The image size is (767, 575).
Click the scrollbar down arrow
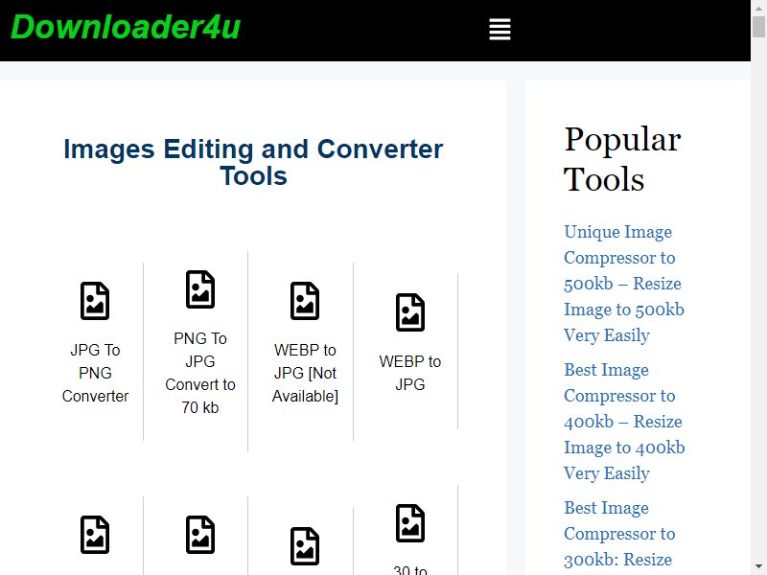click(x=758, y=567)
